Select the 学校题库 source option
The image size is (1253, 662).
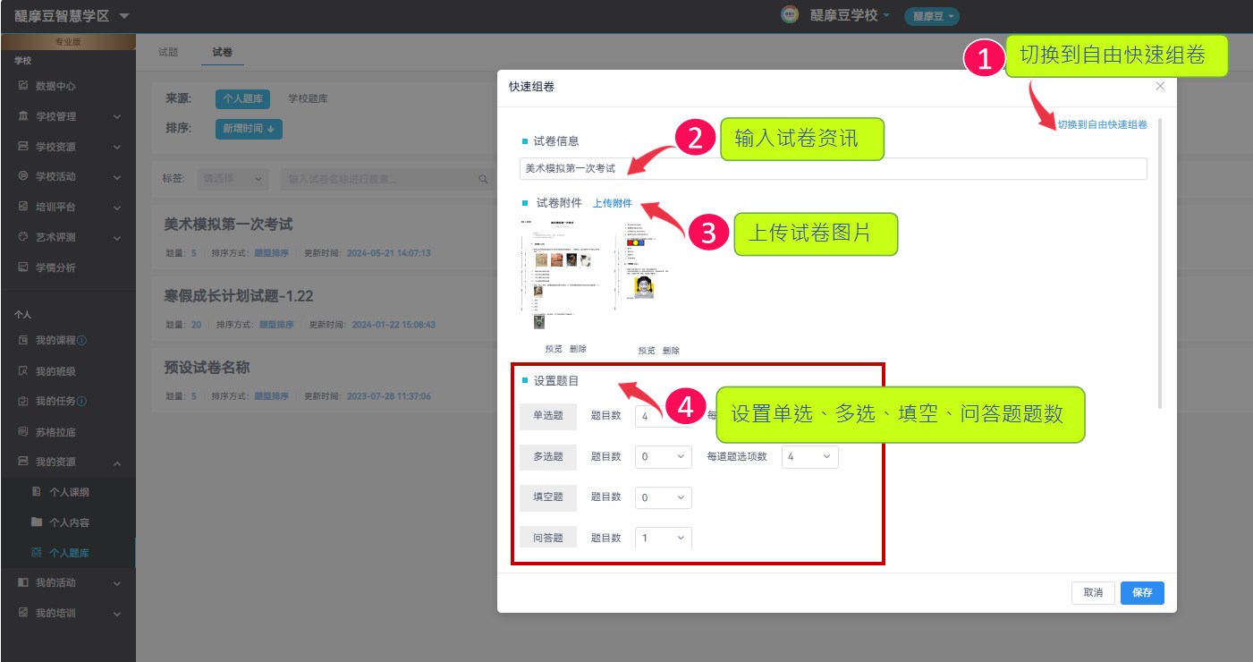tap(308, 99)
